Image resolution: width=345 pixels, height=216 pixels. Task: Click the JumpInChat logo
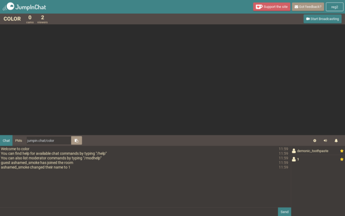(x=24, y=6)
